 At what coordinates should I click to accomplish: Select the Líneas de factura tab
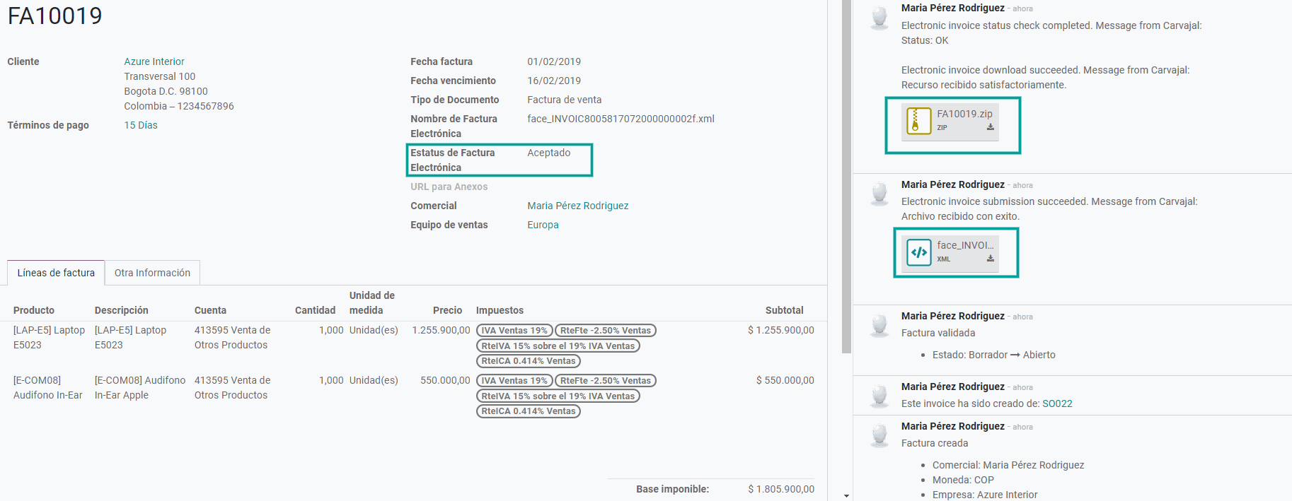click(x=56, y=273)
